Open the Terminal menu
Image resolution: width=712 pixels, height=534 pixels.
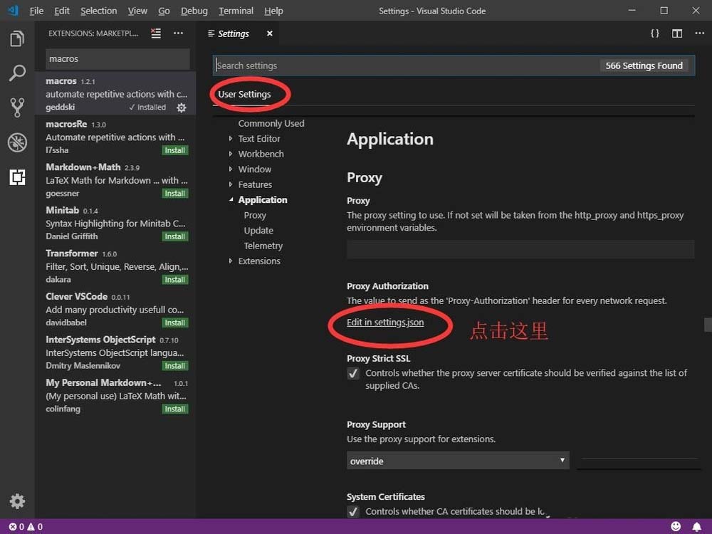[236, 11]
